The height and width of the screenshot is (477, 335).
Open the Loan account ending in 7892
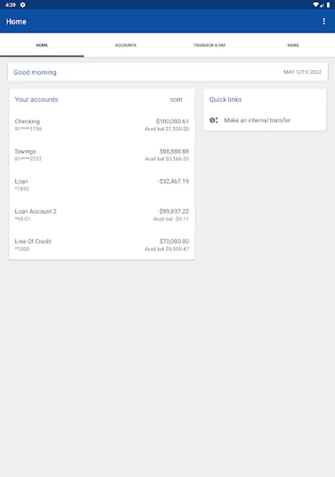(x=102, y=184)
